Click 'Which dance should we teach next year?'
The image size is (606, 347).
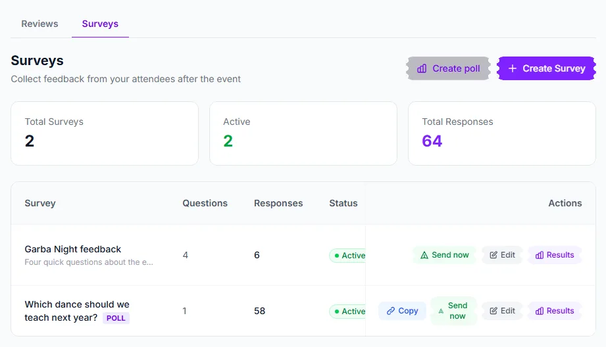[77, 311]
